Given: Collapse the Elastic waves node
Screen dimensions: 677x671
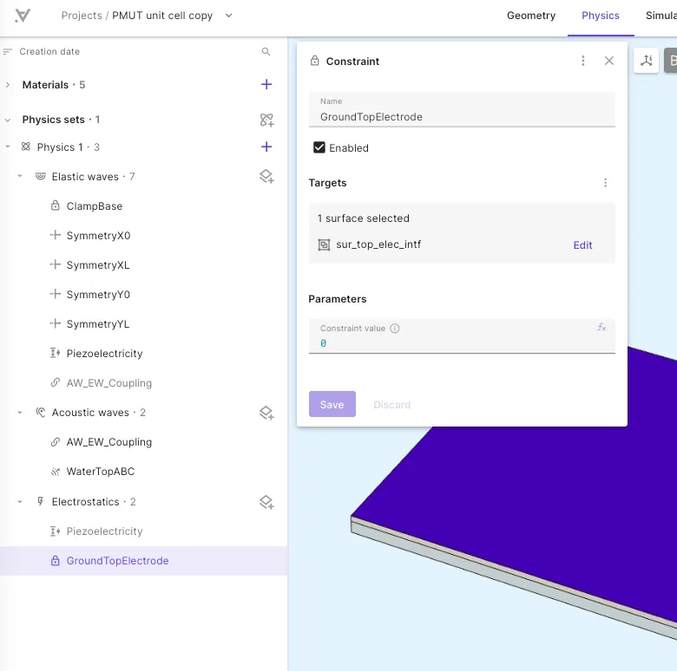Looking at the screenshot, I should [x=20, y=176].
